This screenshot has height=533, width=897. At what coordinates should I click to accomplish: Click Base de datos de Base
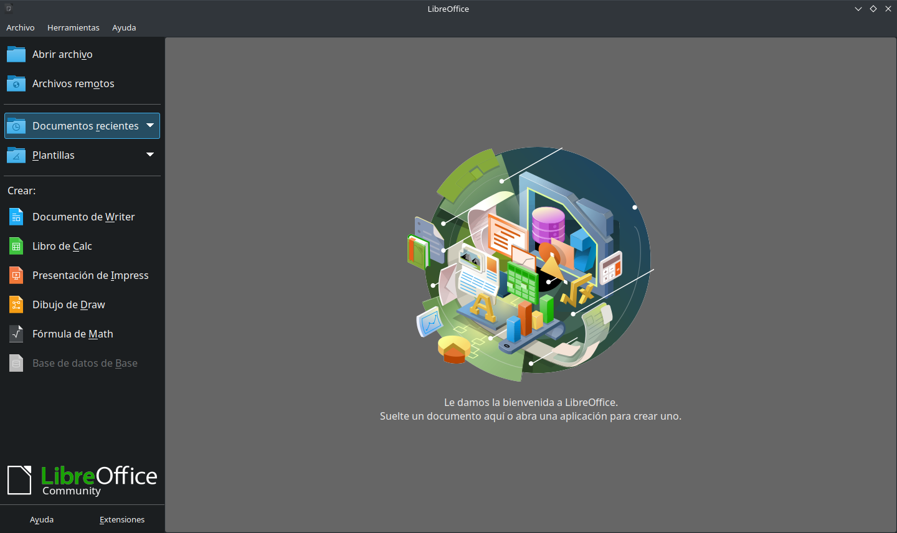pos(82,363)
